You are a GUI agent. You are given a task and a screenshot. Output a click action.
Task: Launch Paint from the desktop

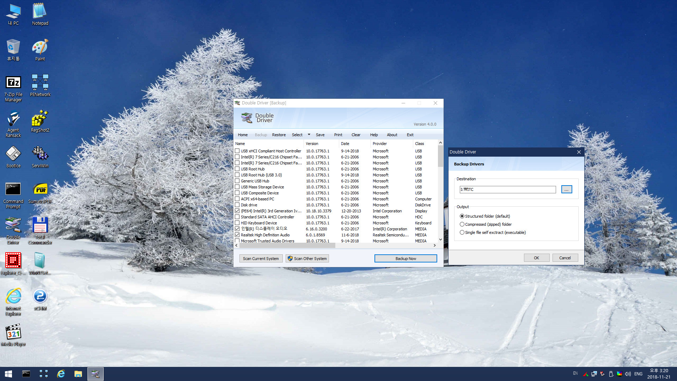(40, 50)
